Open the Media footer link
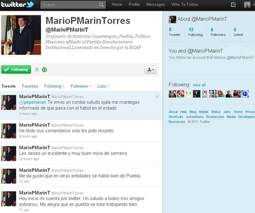Screen dimensions: 255x213 pos(231,117)
